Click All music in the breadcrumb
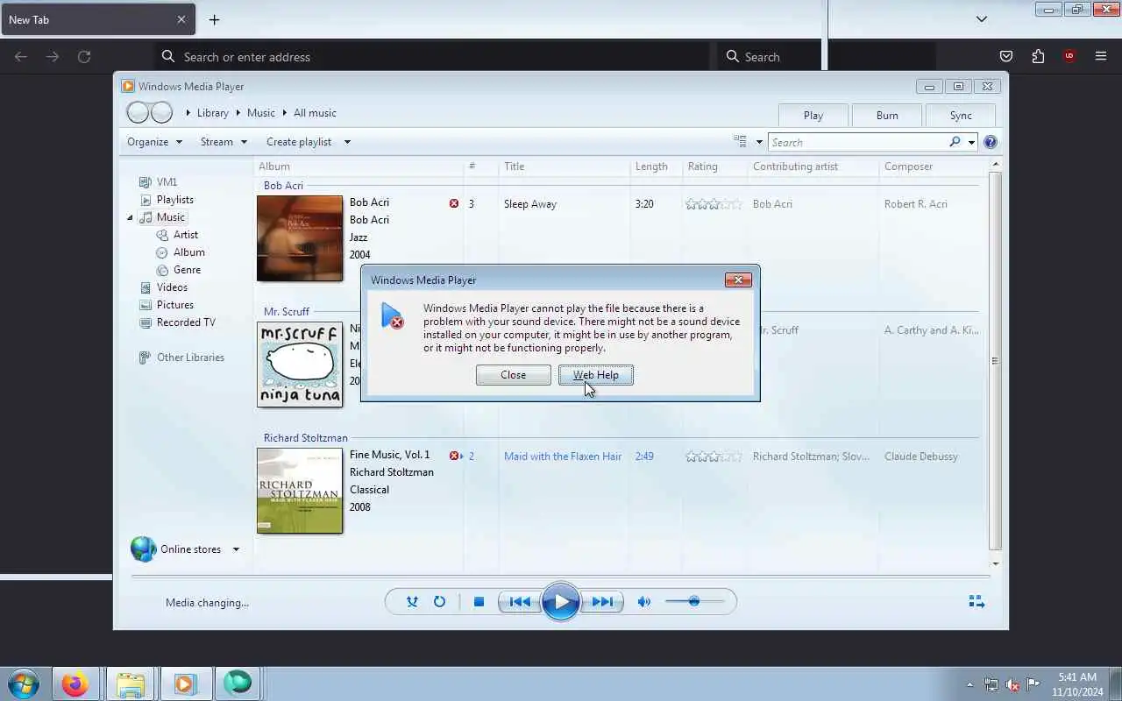 [x=315, y=113]
